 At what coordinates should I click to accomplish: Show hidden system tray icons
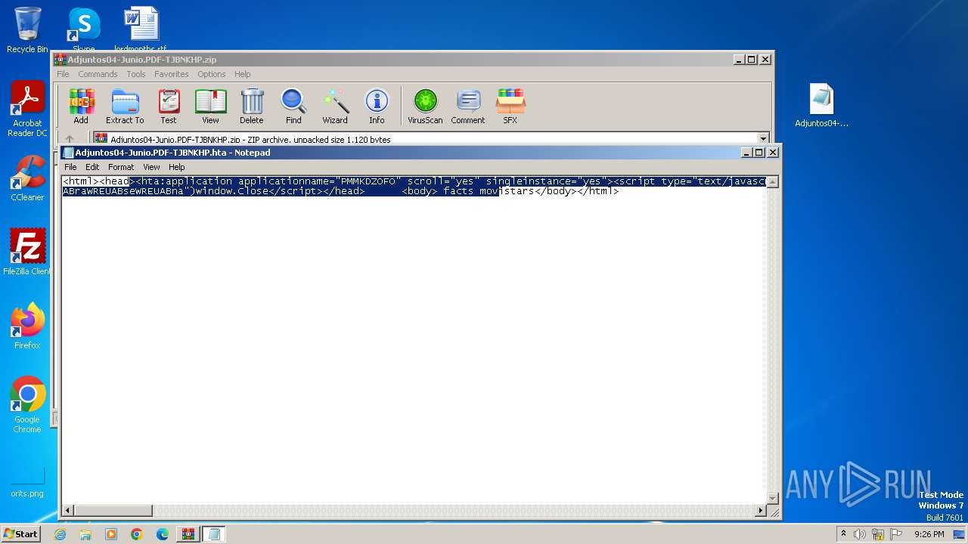tap(843, 534)
